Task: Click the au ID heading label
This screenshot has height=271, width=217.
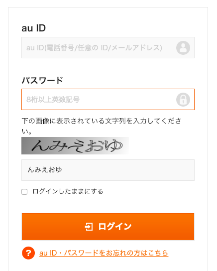Action: 34,28
